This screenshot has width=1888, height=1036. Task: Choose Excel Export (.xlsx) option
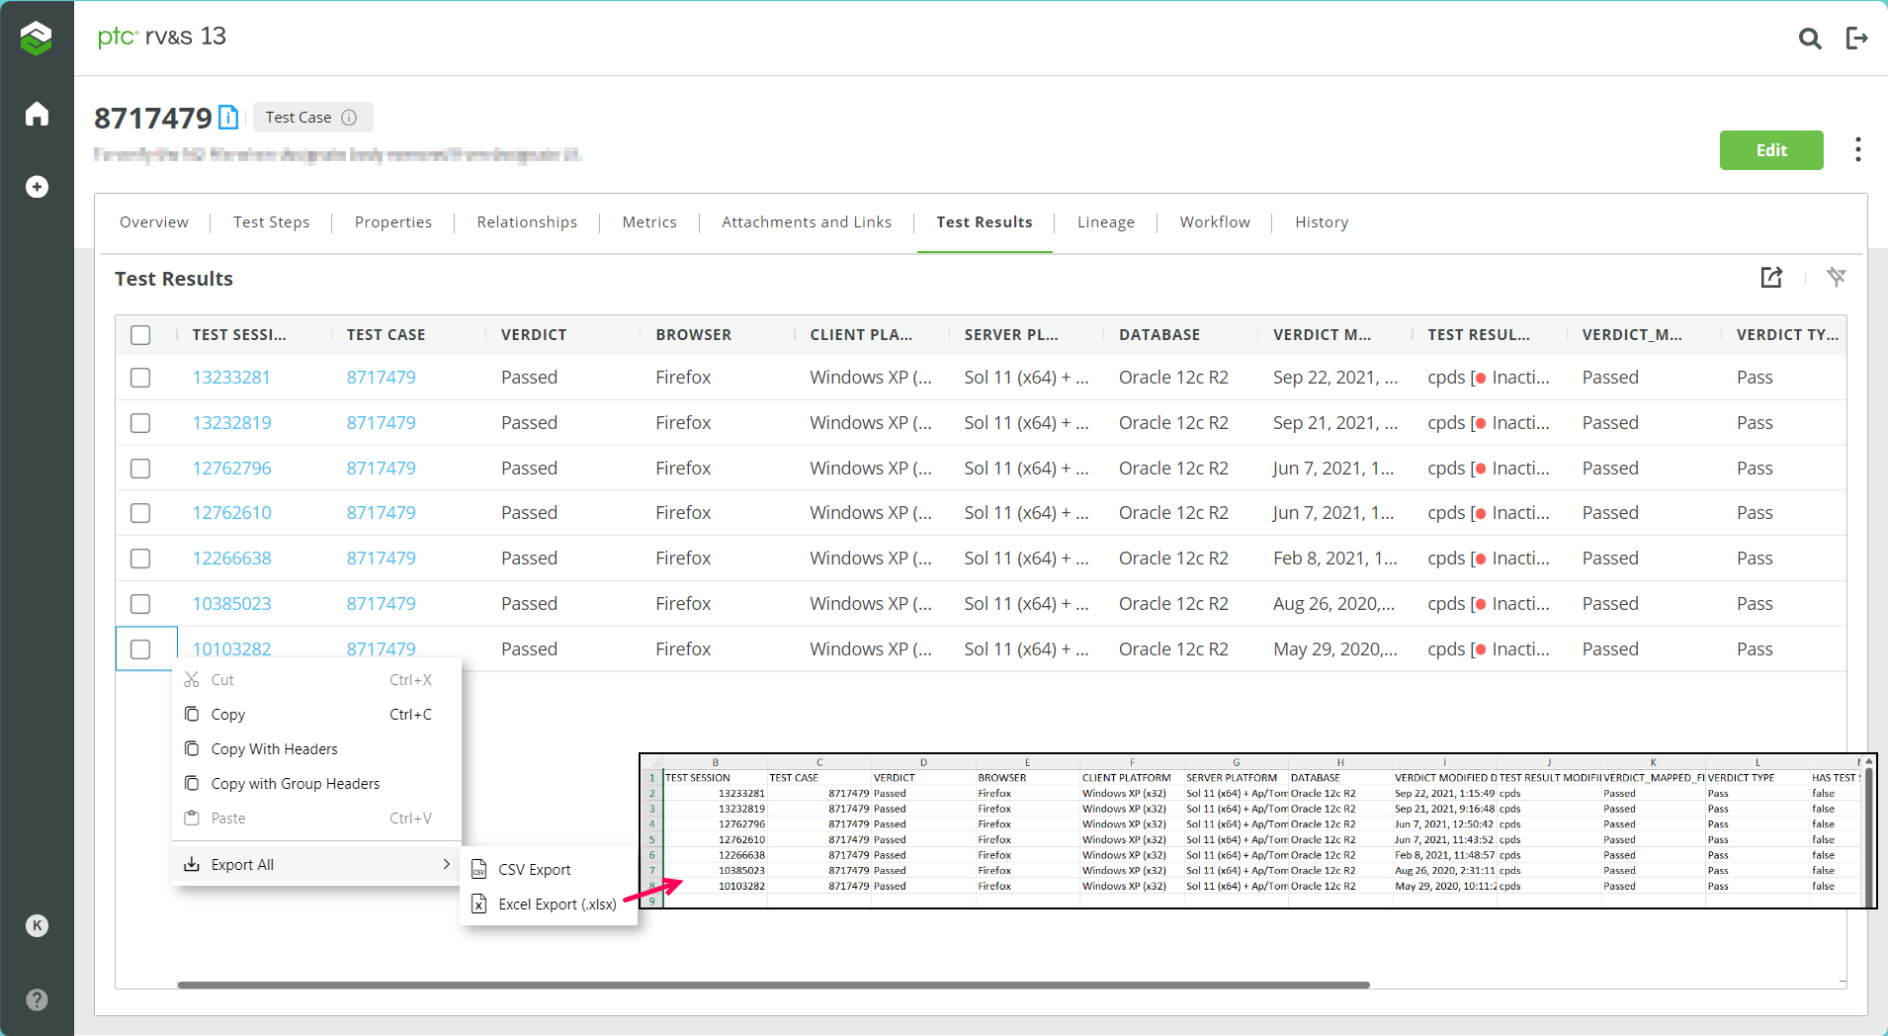click(557, 904)
